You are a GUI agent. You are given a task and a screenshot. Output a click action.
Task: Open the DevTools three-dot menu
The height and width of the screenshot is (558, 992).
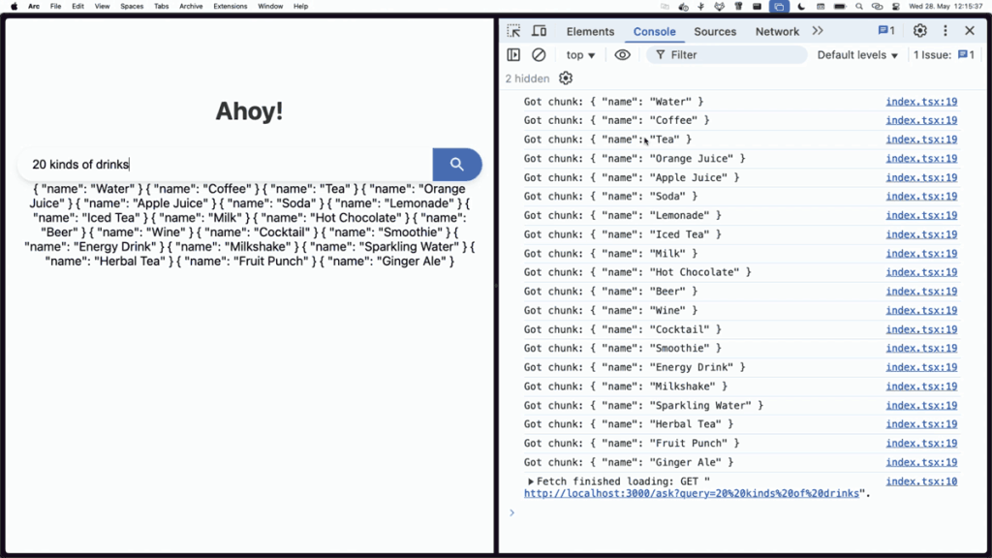coord(945,31)
